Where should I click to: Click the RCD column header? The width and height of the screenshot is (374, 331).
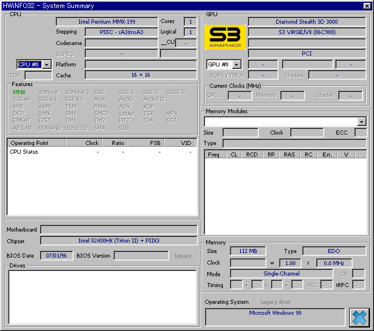pyautogui.click(x=252, y=155)
